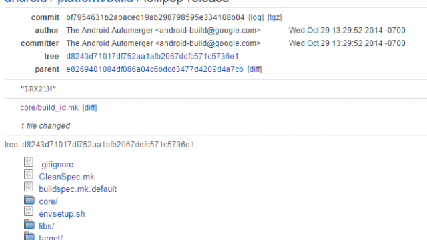This screenshot has height=240, width=427.
Task: Browse into the core/ directory
Action: [x=48, y=201]
